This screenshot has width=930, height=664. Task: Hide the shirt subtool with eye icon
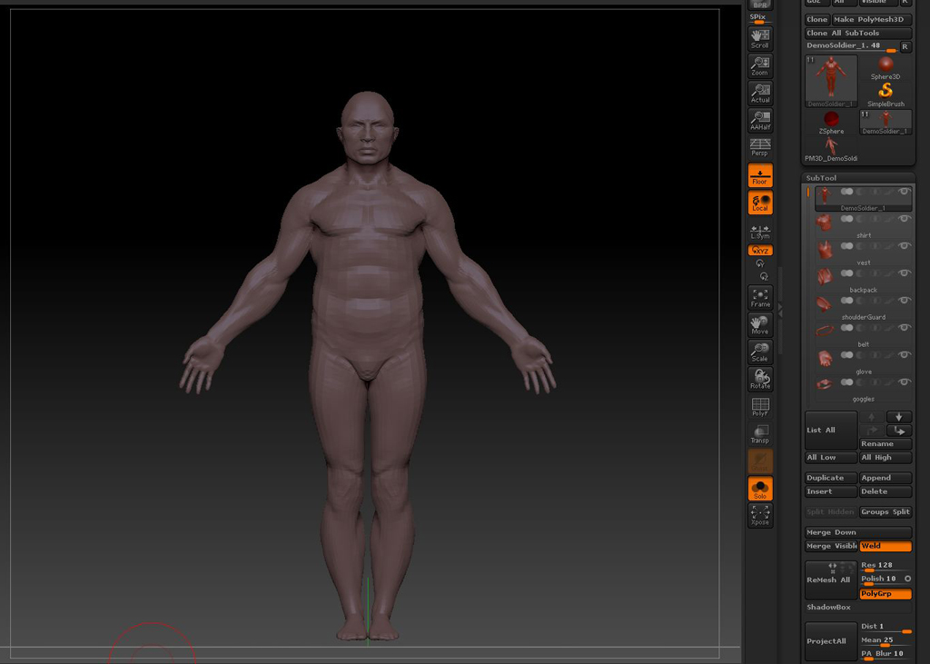904,219
